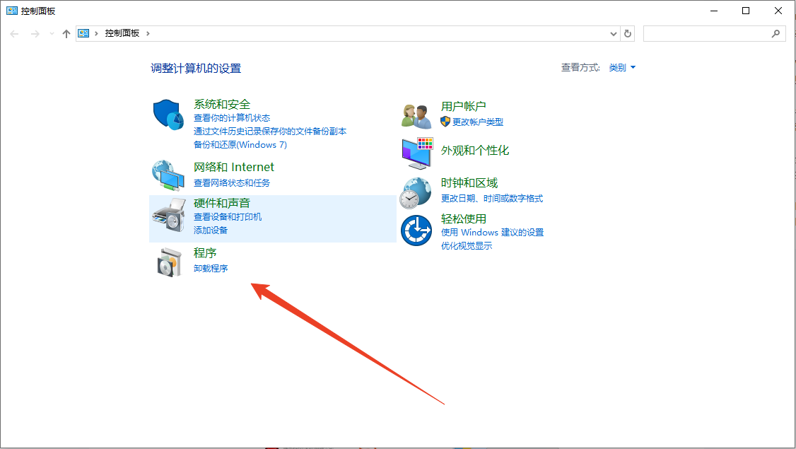Click the navigation back arrow
This screenshot has width=796, height=449.
coord(14,33)
